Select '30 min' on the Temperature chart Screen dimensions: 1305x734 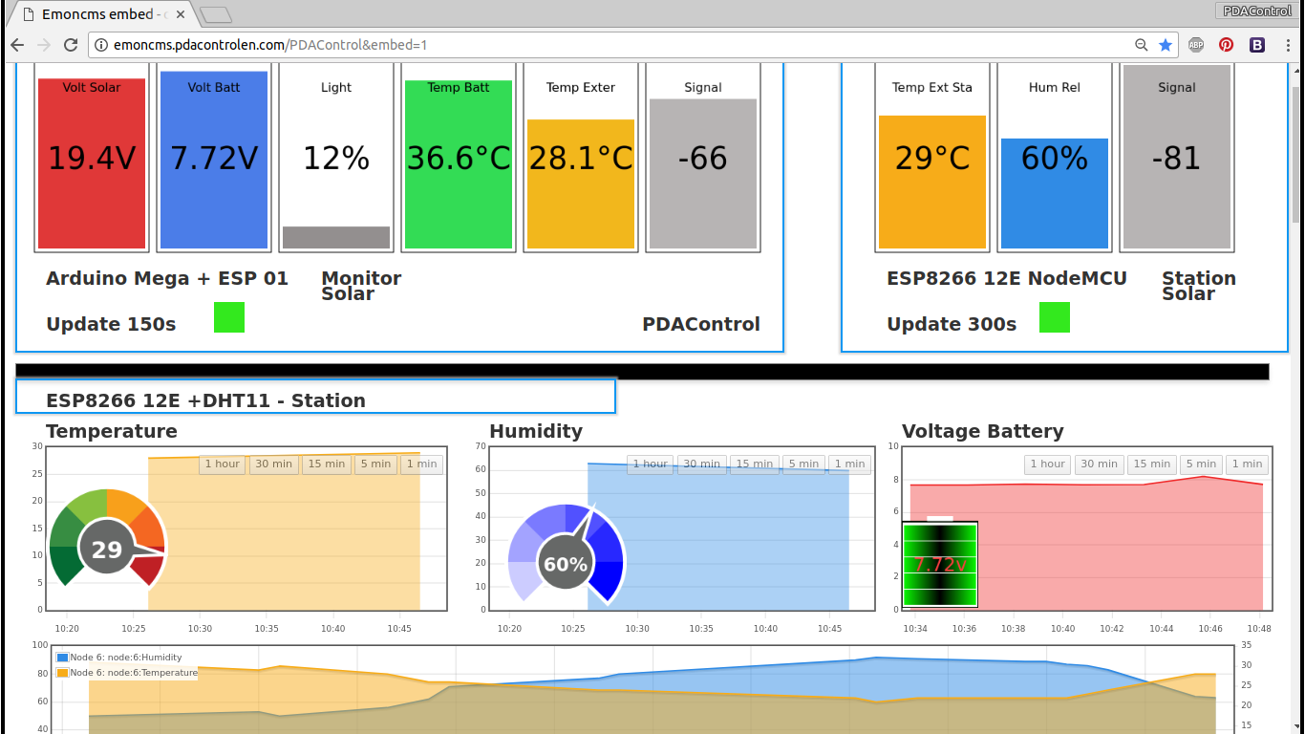point(273,464)
